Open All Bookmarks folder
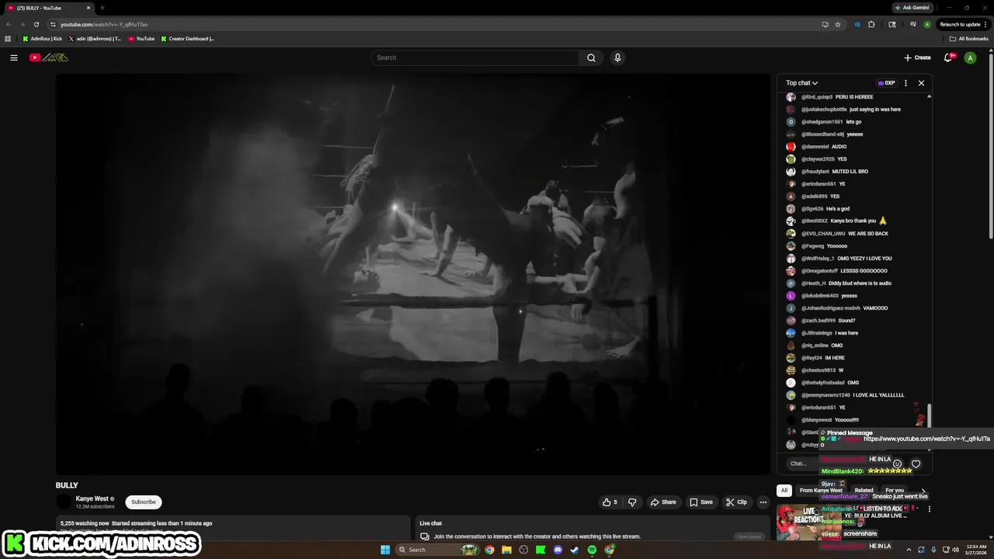The height and width of the screenshot is (559, 994). coord(968,39)
